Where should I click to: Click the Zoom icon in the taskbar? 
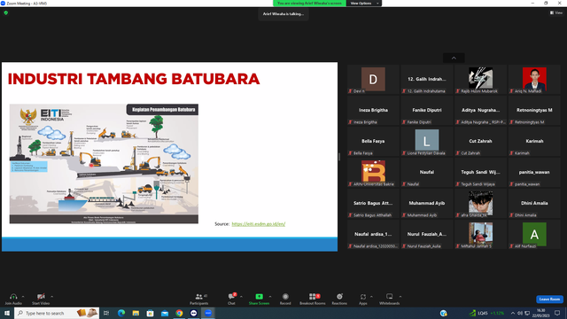click(208, 313)
